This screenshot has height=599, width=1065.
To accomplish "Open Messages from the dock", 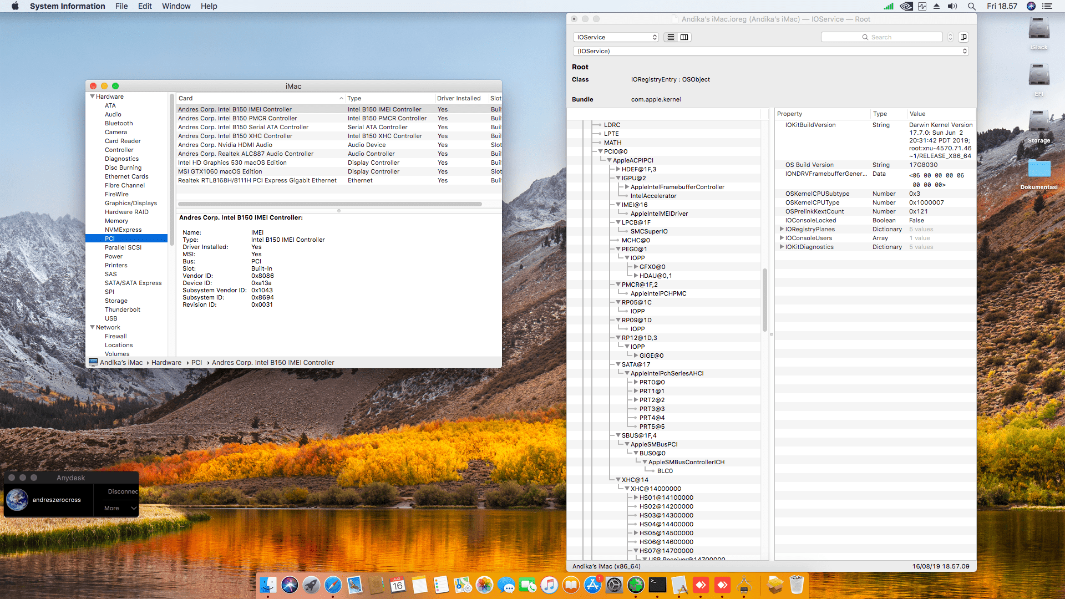I will pos(506,585).
